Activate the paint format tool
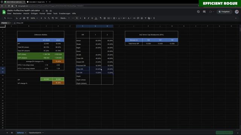Screen dimensions: 241x135 28,18
